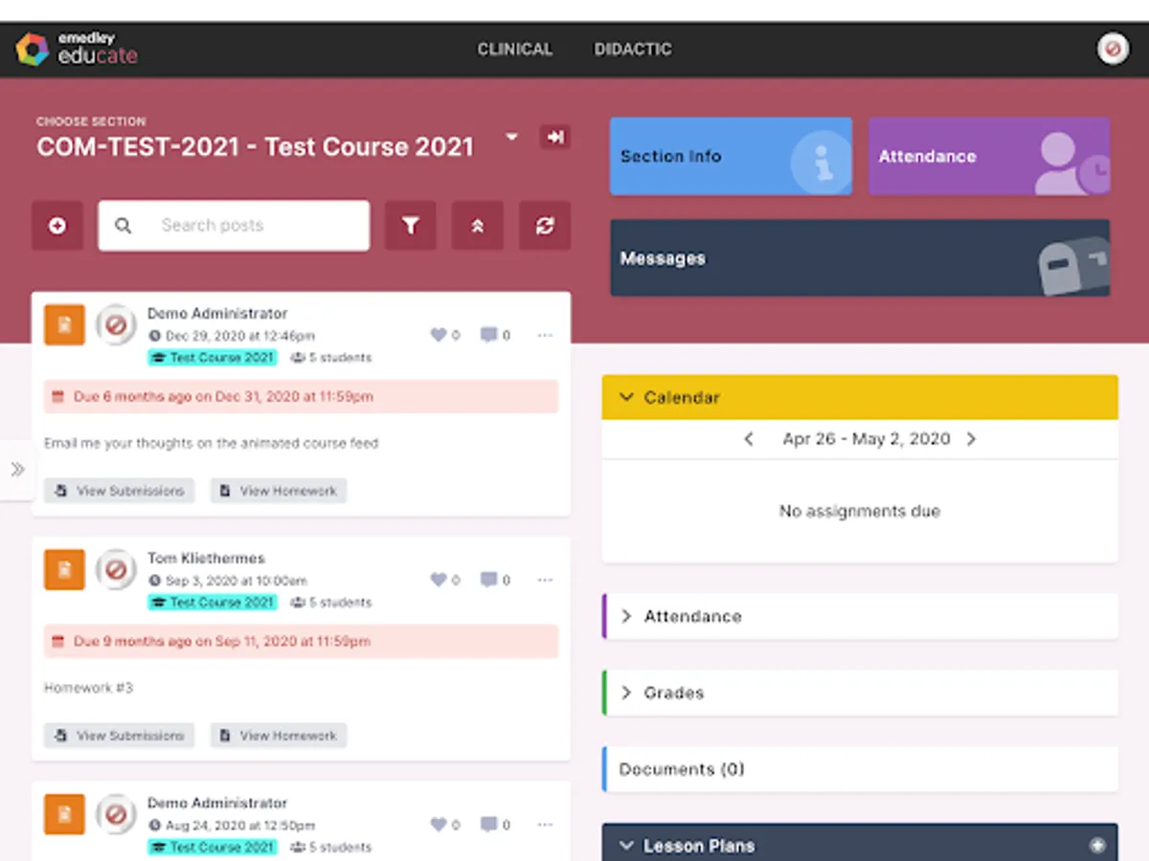Viewport: 1149px width, 861px height.
Task: Click the pin-to-section arrow icon beside the dropdown
Action: (x=555, y=137)
